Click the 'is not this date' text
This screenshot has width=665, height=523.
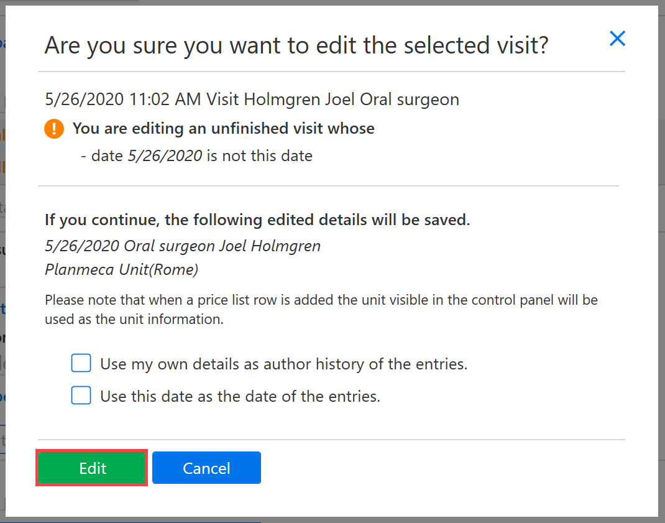pyautogui.click(x=260, y=156)
